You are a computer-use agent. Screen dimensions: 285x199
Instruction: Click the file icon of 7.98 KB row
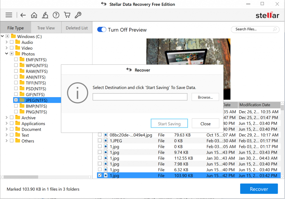(x=106, y=164)
